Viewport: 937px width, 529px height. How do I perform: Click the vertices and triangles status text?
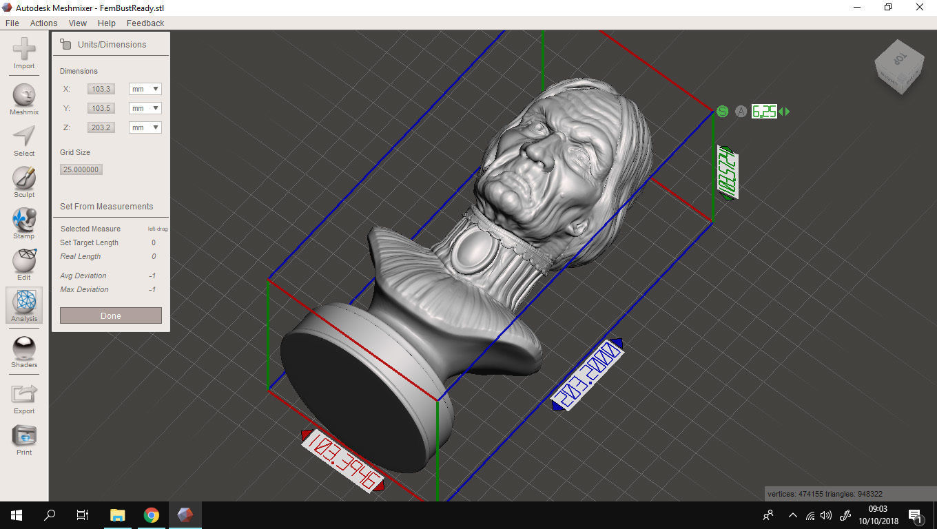tap(825, 494)
